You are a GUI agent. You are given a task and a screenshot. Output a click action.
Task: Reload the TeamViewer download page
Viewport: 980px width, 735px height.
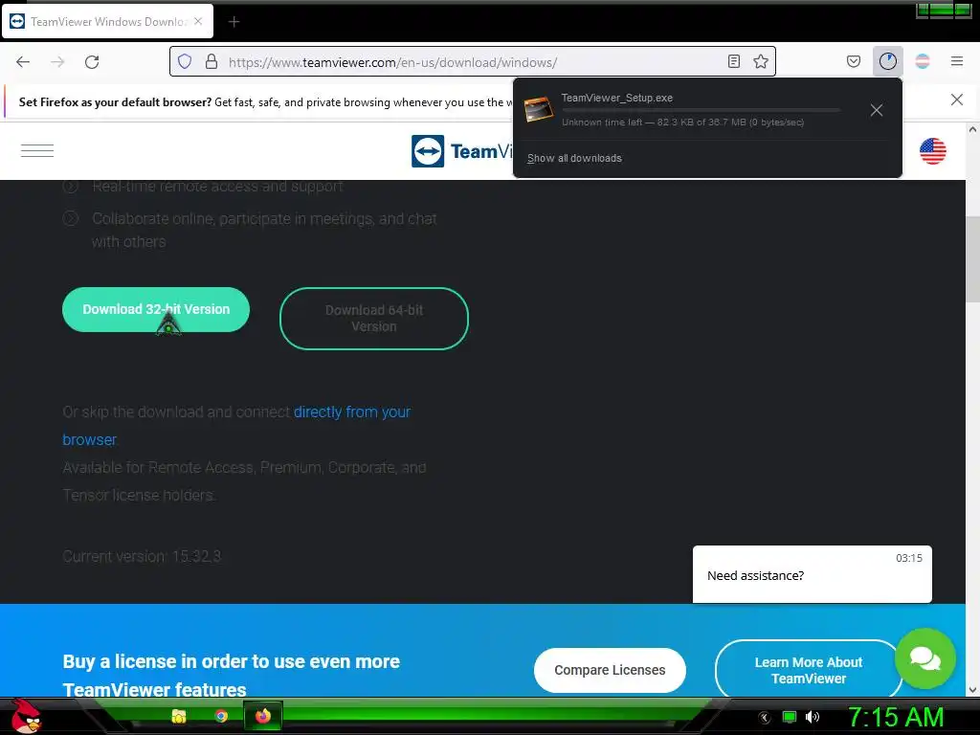pyautogui.click(x=92, y=62)
